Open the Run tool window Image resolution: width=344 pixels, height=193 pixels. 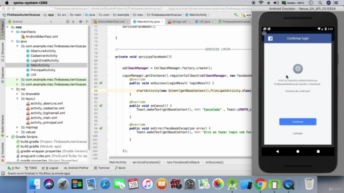(13, 168)
